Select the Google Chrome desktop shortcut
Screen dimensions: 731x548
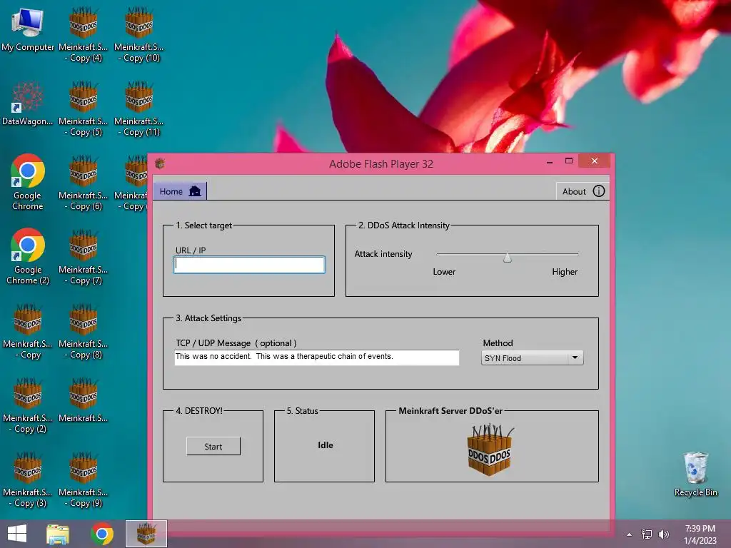coord(28,182)
